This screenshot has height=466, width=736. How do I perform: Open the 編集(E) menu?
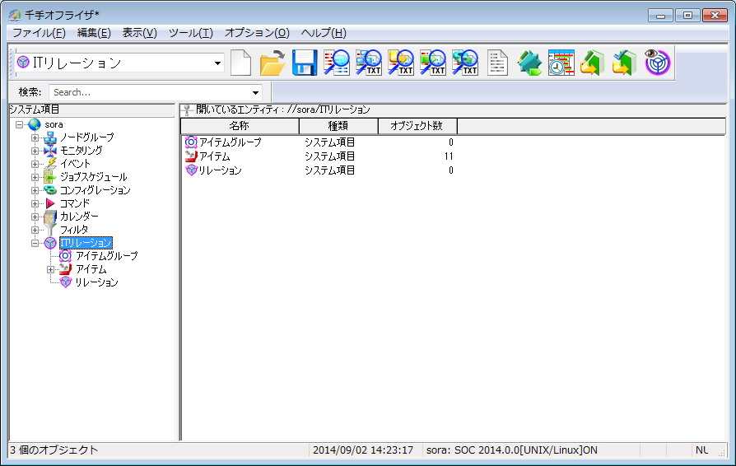(x=94, y=33)
